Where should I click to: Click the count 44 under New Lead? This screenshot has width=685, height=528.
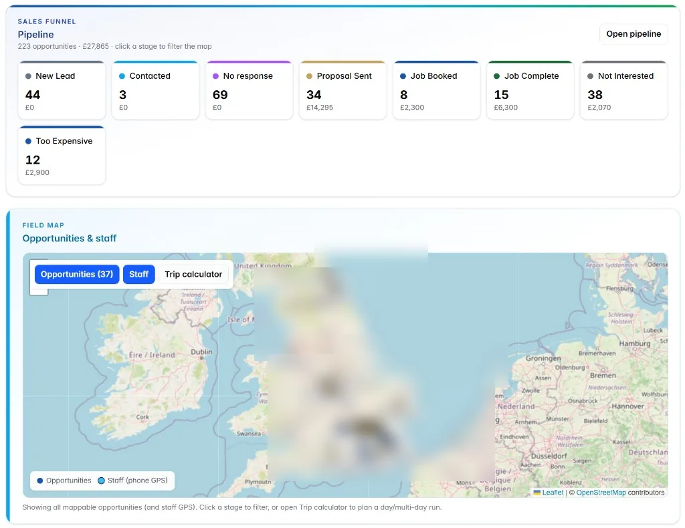click(x=33, y=95)
